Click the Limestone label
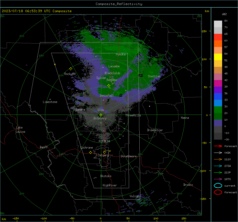Viewport: 238px width, 222px height. click(50, 102)
